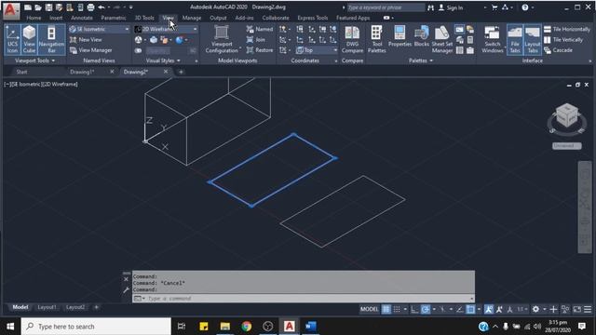This screenshot has width=596, height=335.
Task: Switch to Express Tools ribbon tab
Action: tap(313, 18)
